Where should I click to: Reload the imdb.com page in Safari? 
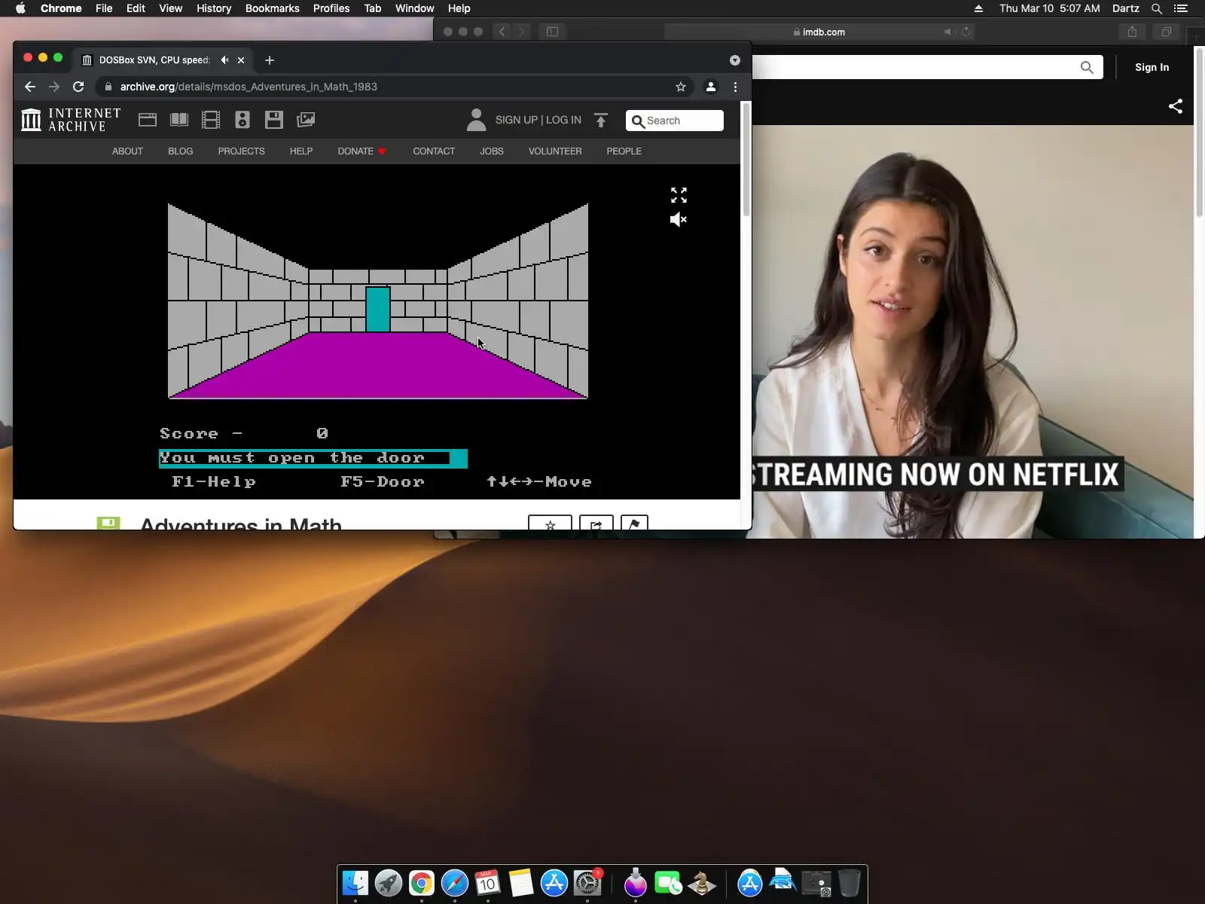(x=966, y=32)
